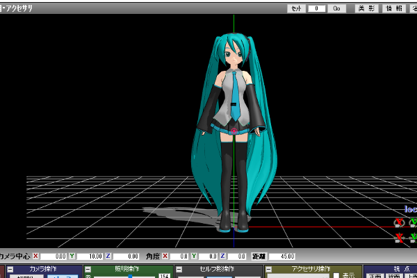This screenshot has height=278, width=417.
Task: Click the カメラ中心 X field showing 0.00
Action: [54, 256]
